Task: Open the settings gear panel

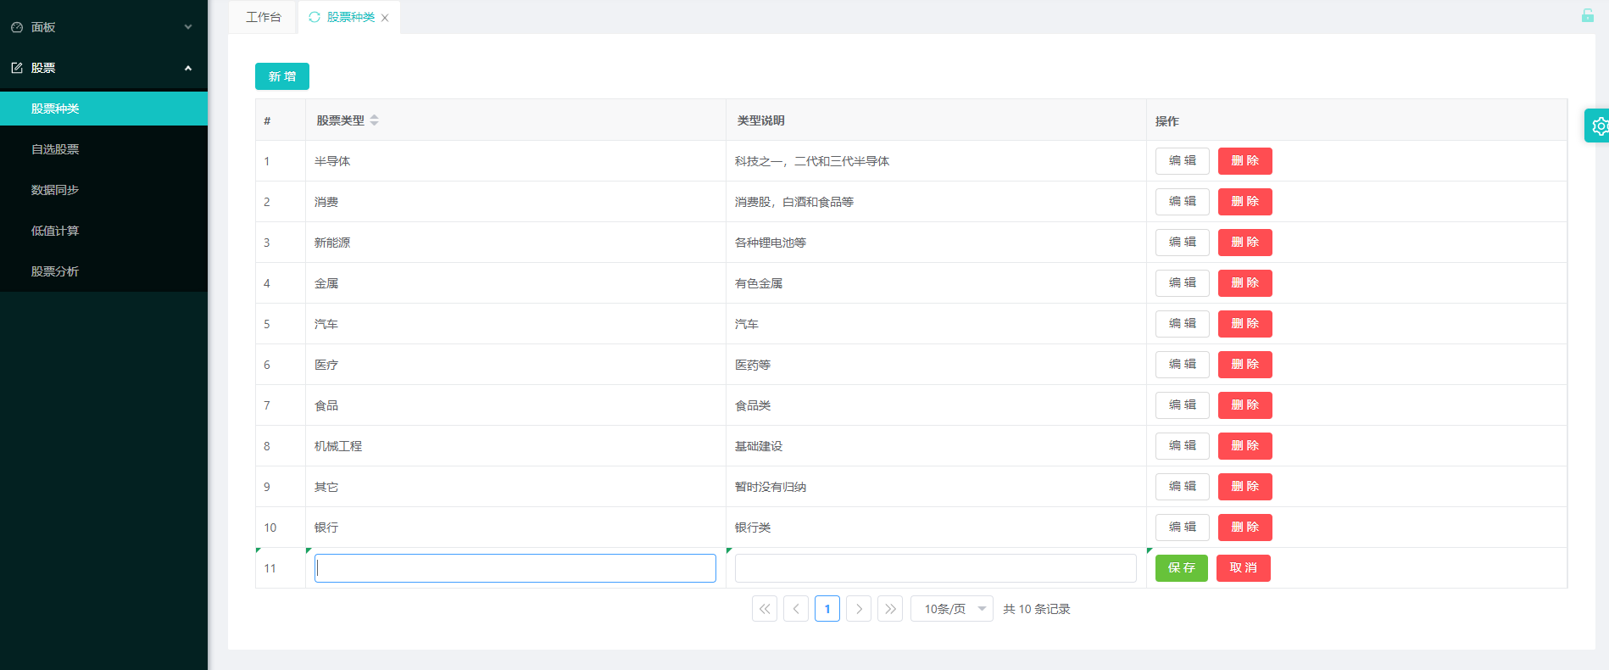Action: (x=1599, y=126)
